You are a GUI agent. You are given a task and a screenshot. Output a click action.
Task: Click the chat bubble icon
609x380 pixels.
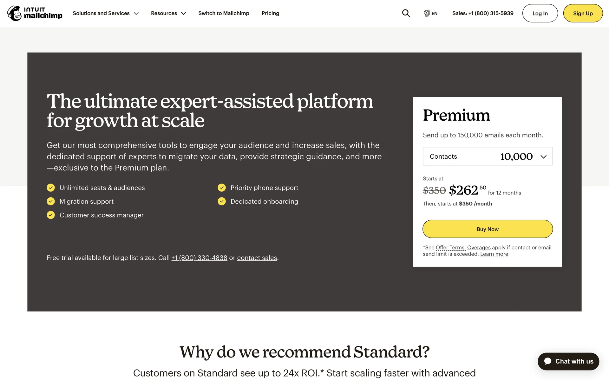548,361
